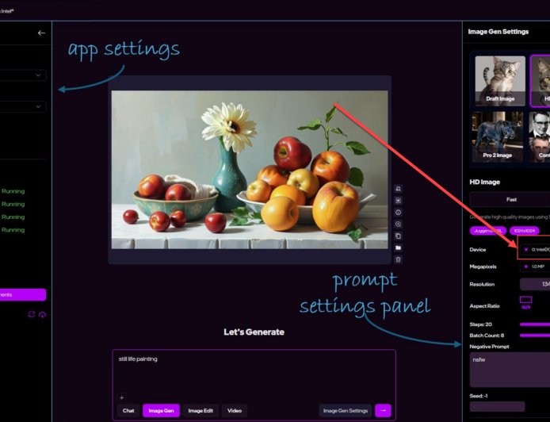Adjust the Steps slider
Image resolution: width=550 pixels, height=422 pixels.
[534, 324]
